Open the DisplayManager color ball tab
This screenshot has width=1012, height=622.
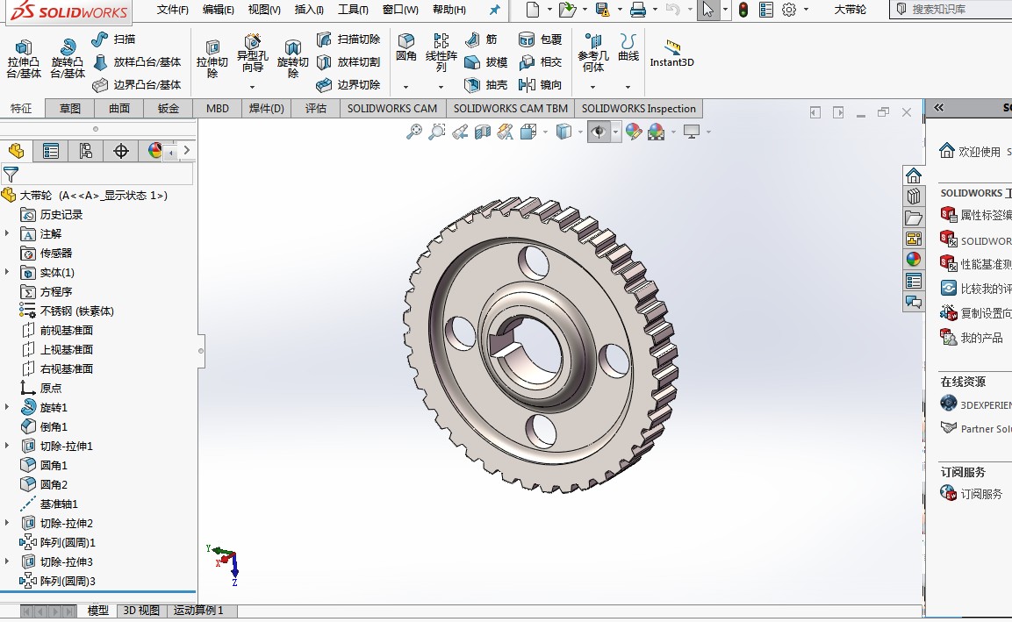154,151
